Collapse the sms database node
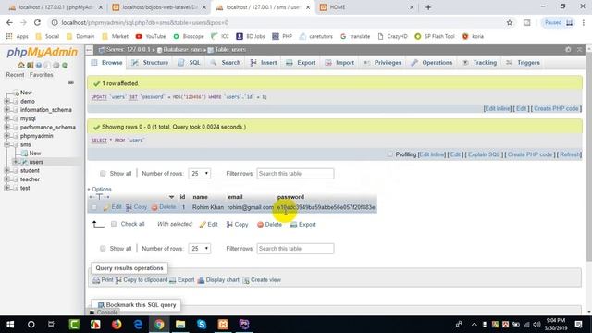 [x=6, y=144]
